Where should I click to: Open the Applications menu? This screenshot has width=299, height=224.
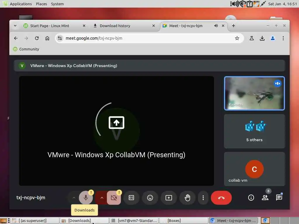21,4
